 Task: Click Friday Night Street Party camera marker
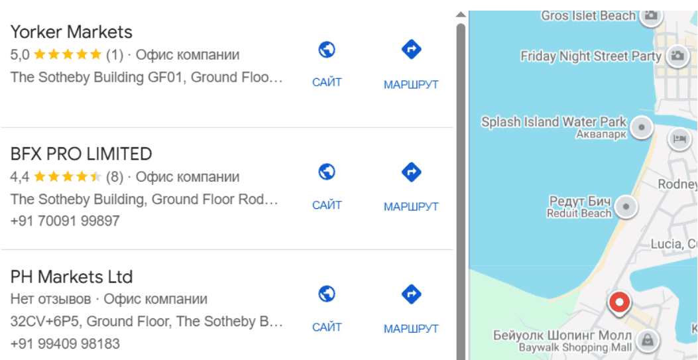677,56
